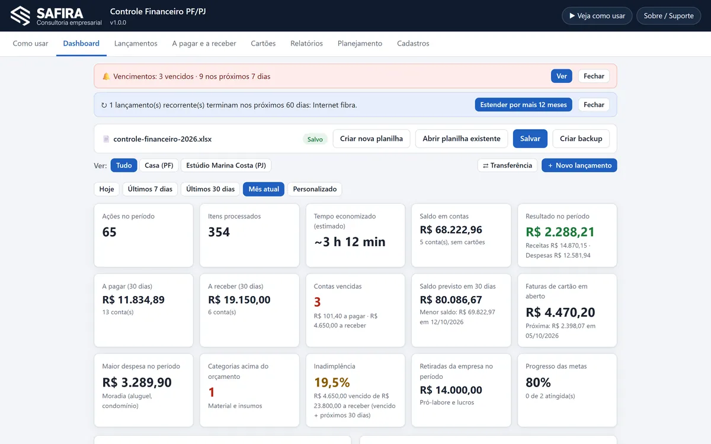Image resolution: width=711 pixels, height=444 pixels.
Task: Click the A pagar (30 dias) card
Action: (x=143, y=310)
